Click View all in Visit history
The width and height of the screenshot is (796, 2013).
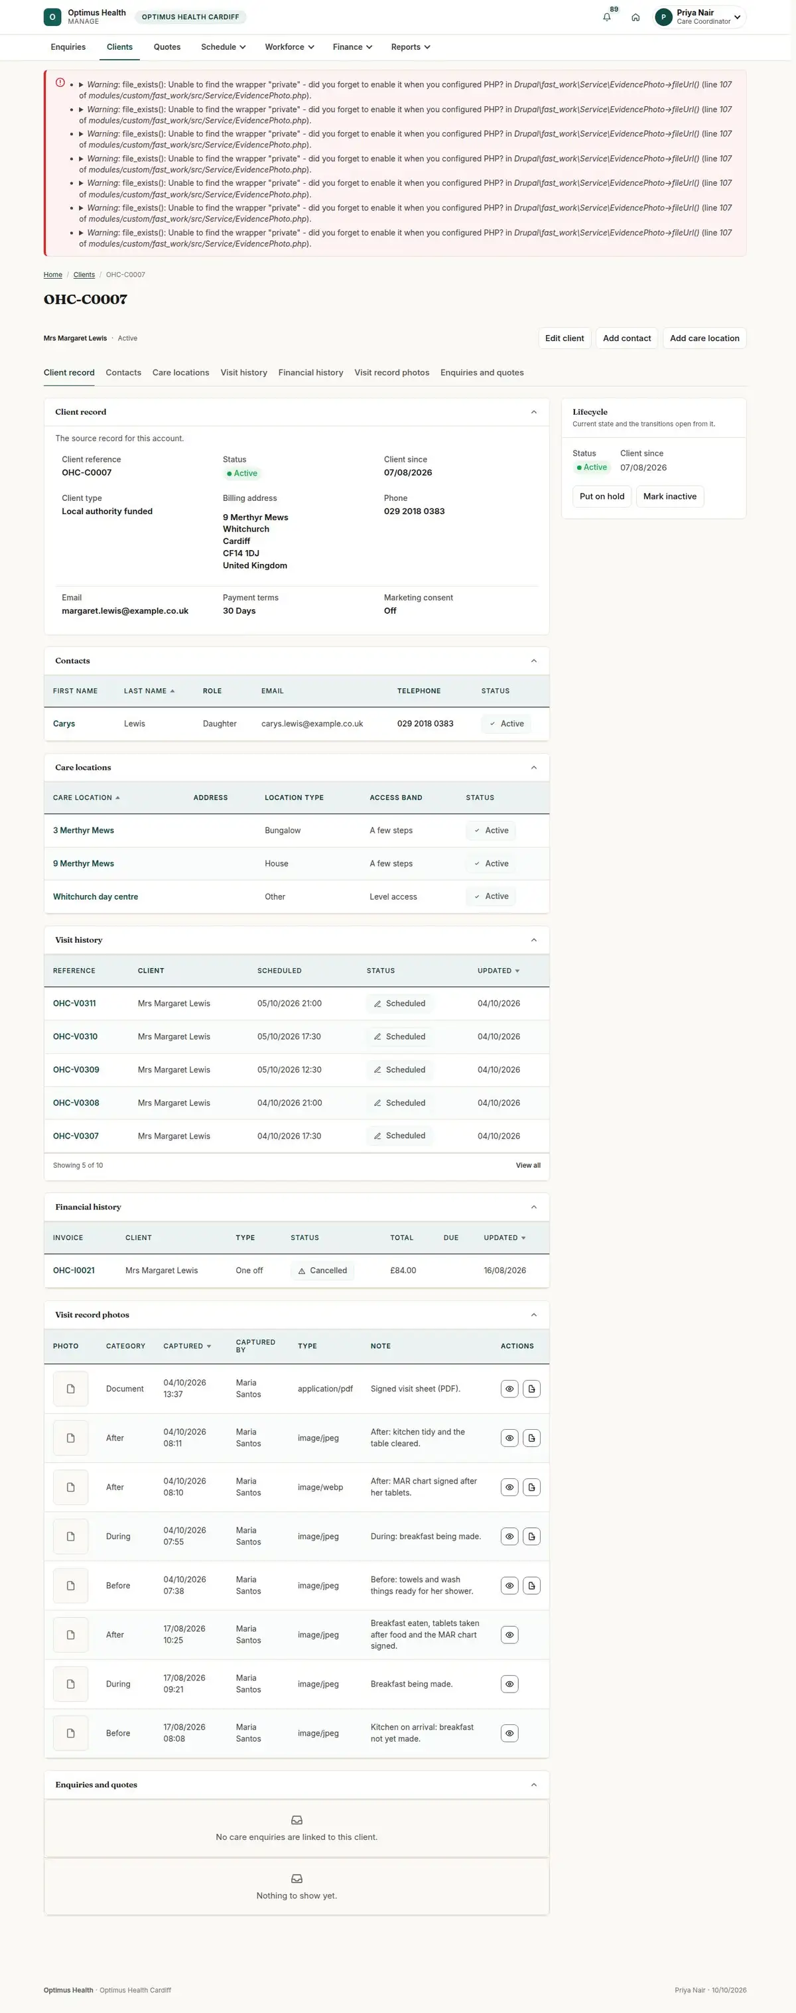coord(528,1165)
